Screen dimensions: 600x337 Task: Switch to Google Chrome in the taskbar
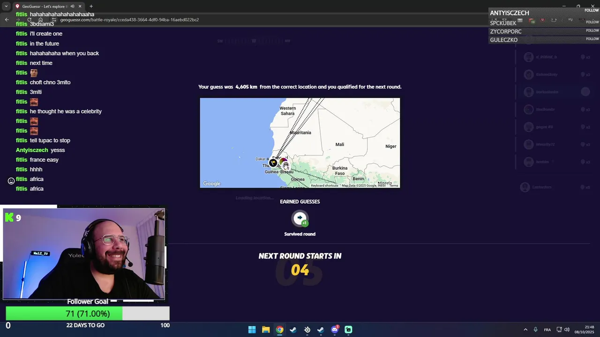pos(279,330)
